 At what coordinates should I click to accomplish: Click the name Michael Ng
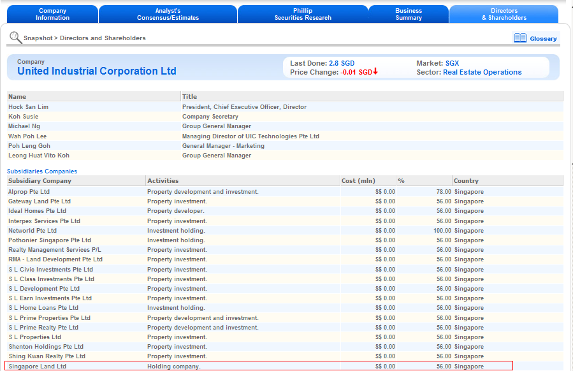tap(24, 126)
